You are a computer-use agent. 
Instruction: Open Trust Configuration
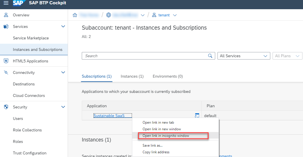click(x=30, y=153)
